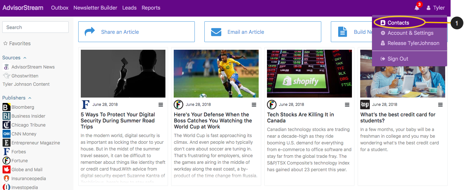The image size is (464, 190).
Task: Click the Investopedia publisher icon
Action: 6,187
